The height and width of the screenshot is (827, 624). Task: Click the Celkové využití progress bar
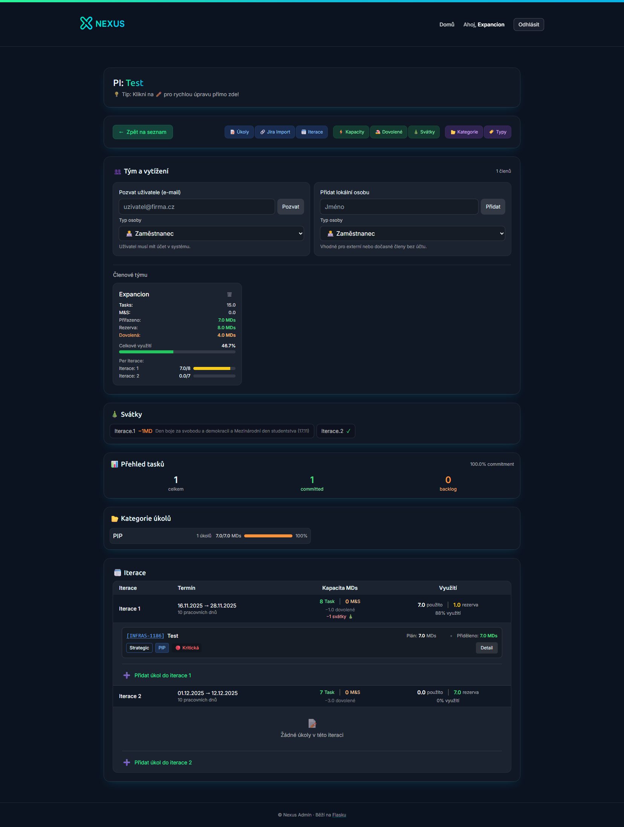(177, 352)
